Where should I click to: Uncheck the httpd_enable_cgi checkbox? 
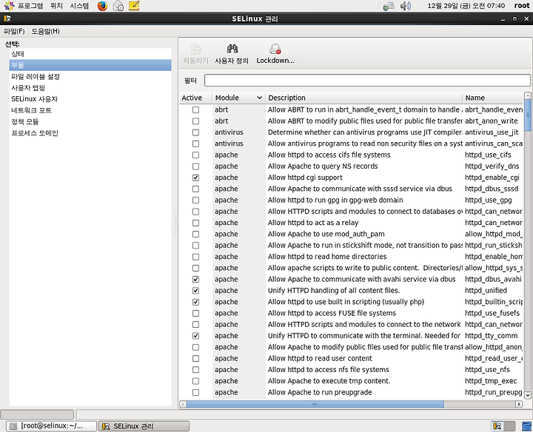point(195,178)
